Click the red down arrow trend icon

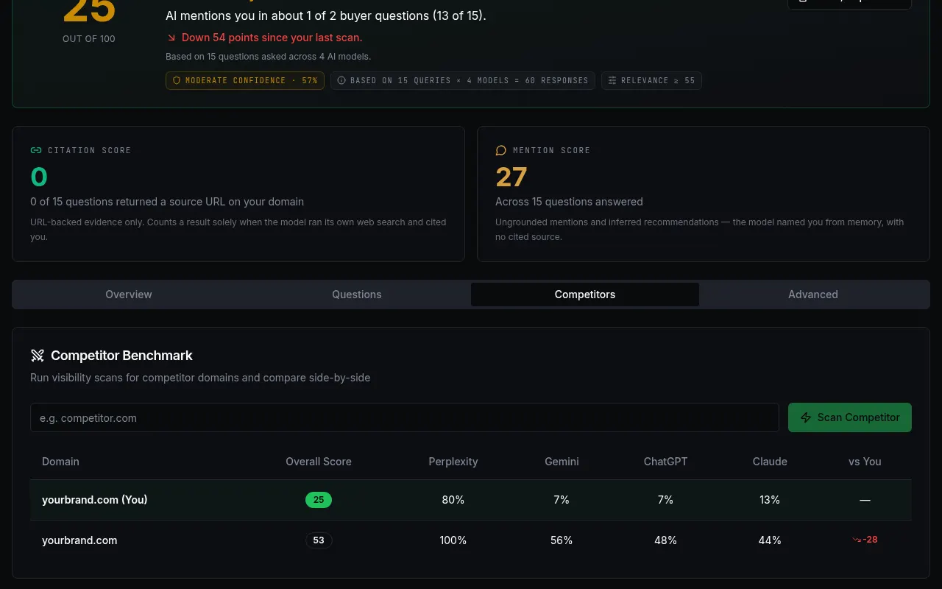tap(171, 38)
